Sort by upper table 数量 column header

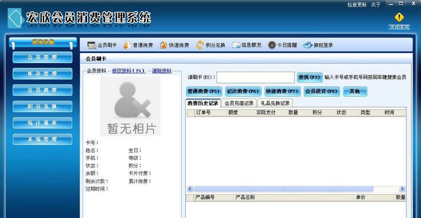pos(299,113)
